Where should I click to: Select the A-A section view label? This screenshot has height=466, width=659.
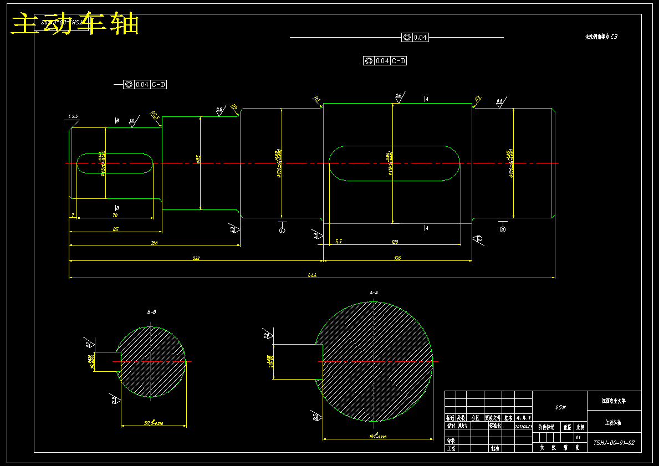[374, 293]
